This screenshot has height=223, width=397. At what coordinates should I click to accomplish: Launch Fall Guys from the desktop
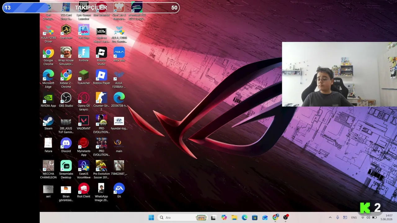click(x=83, y=32)
